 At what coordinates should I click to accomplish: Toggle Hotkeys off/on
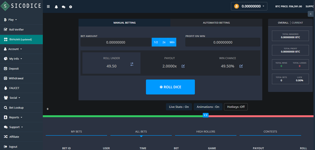tap(236, 107)
